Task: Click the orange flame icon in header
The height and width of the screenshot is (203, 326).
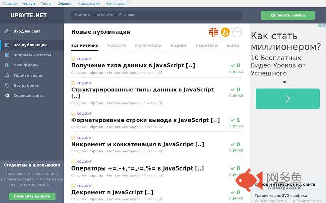Action: click(x=225, y=32)
